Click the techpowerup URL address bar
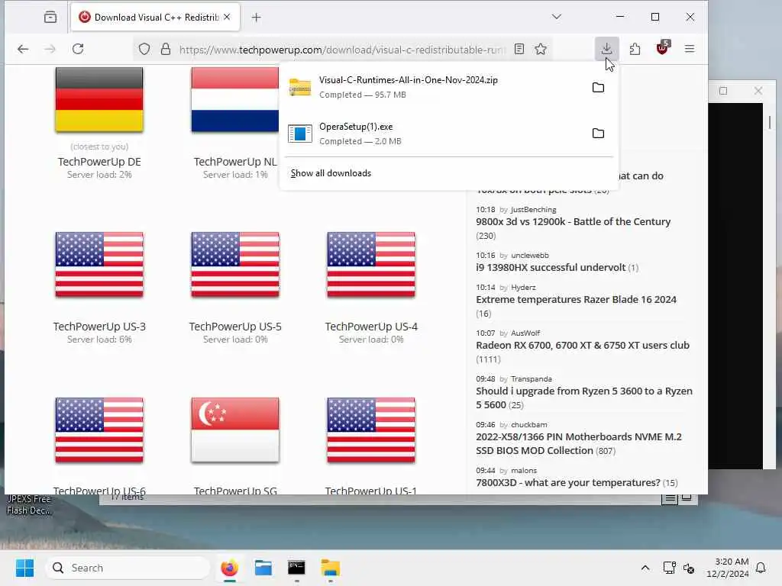This screenshot has width=782, height=586. coord(341,50)
